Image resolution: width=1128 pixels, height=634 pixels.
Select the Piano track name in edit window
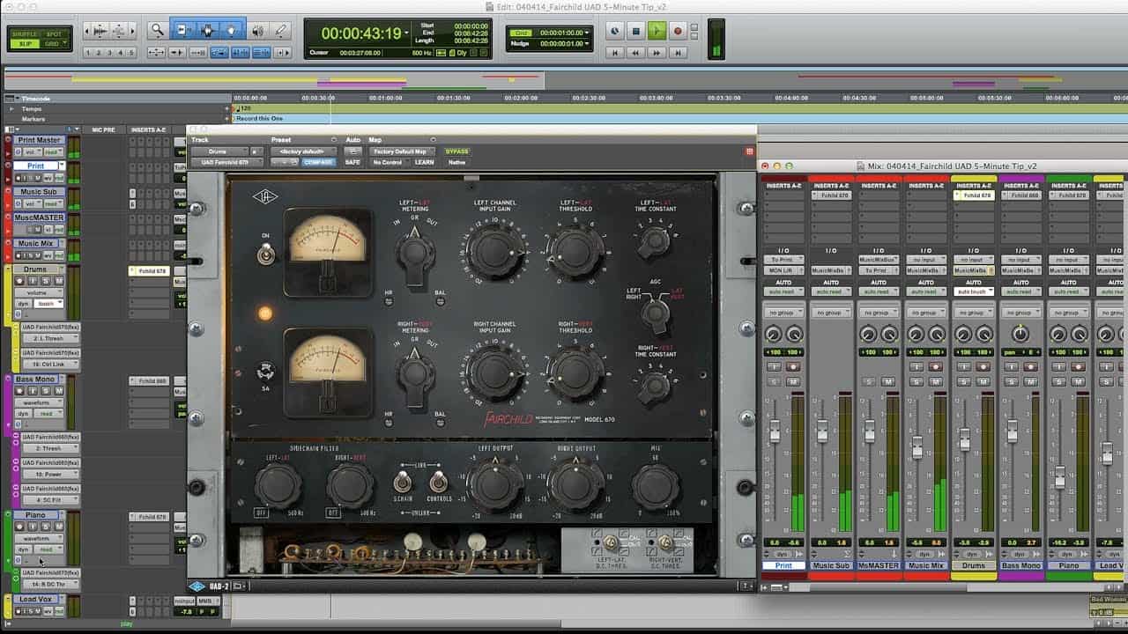click(36, 515)
